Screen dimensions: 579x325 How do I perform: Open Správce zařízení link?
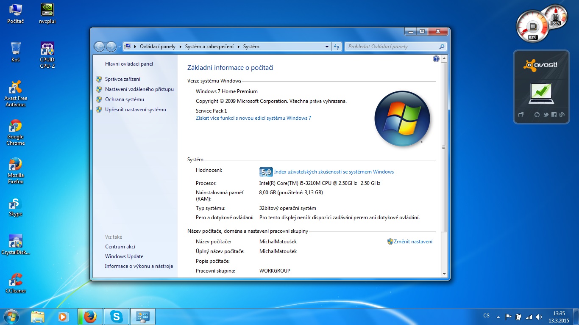click(122, 79)
